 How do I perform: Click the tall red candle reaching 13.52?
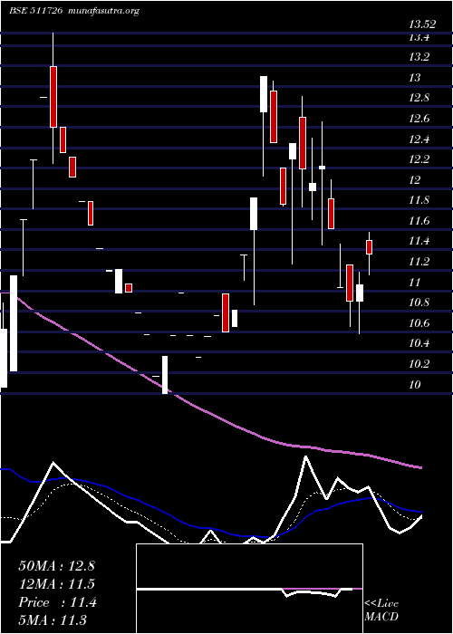[x=53, y=97]
